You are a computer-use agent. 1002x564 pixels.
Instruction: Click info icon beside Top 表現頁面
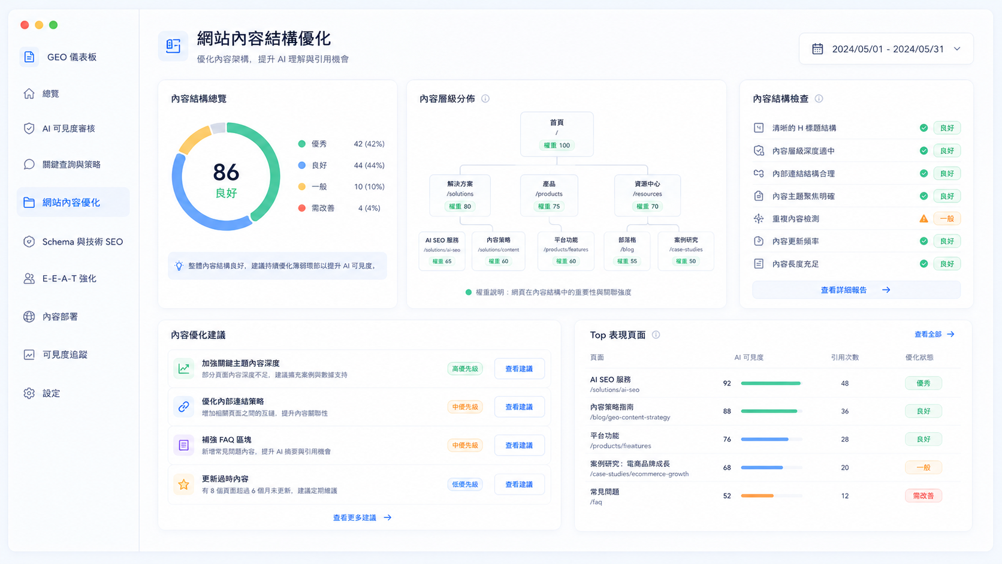tap(656, 335)
